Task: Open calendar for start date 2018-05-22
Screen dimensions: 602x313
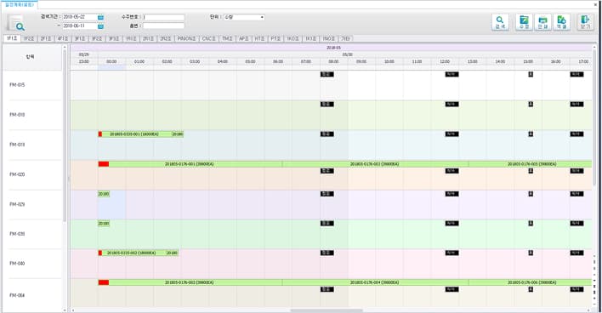Action: click(100, 17)
